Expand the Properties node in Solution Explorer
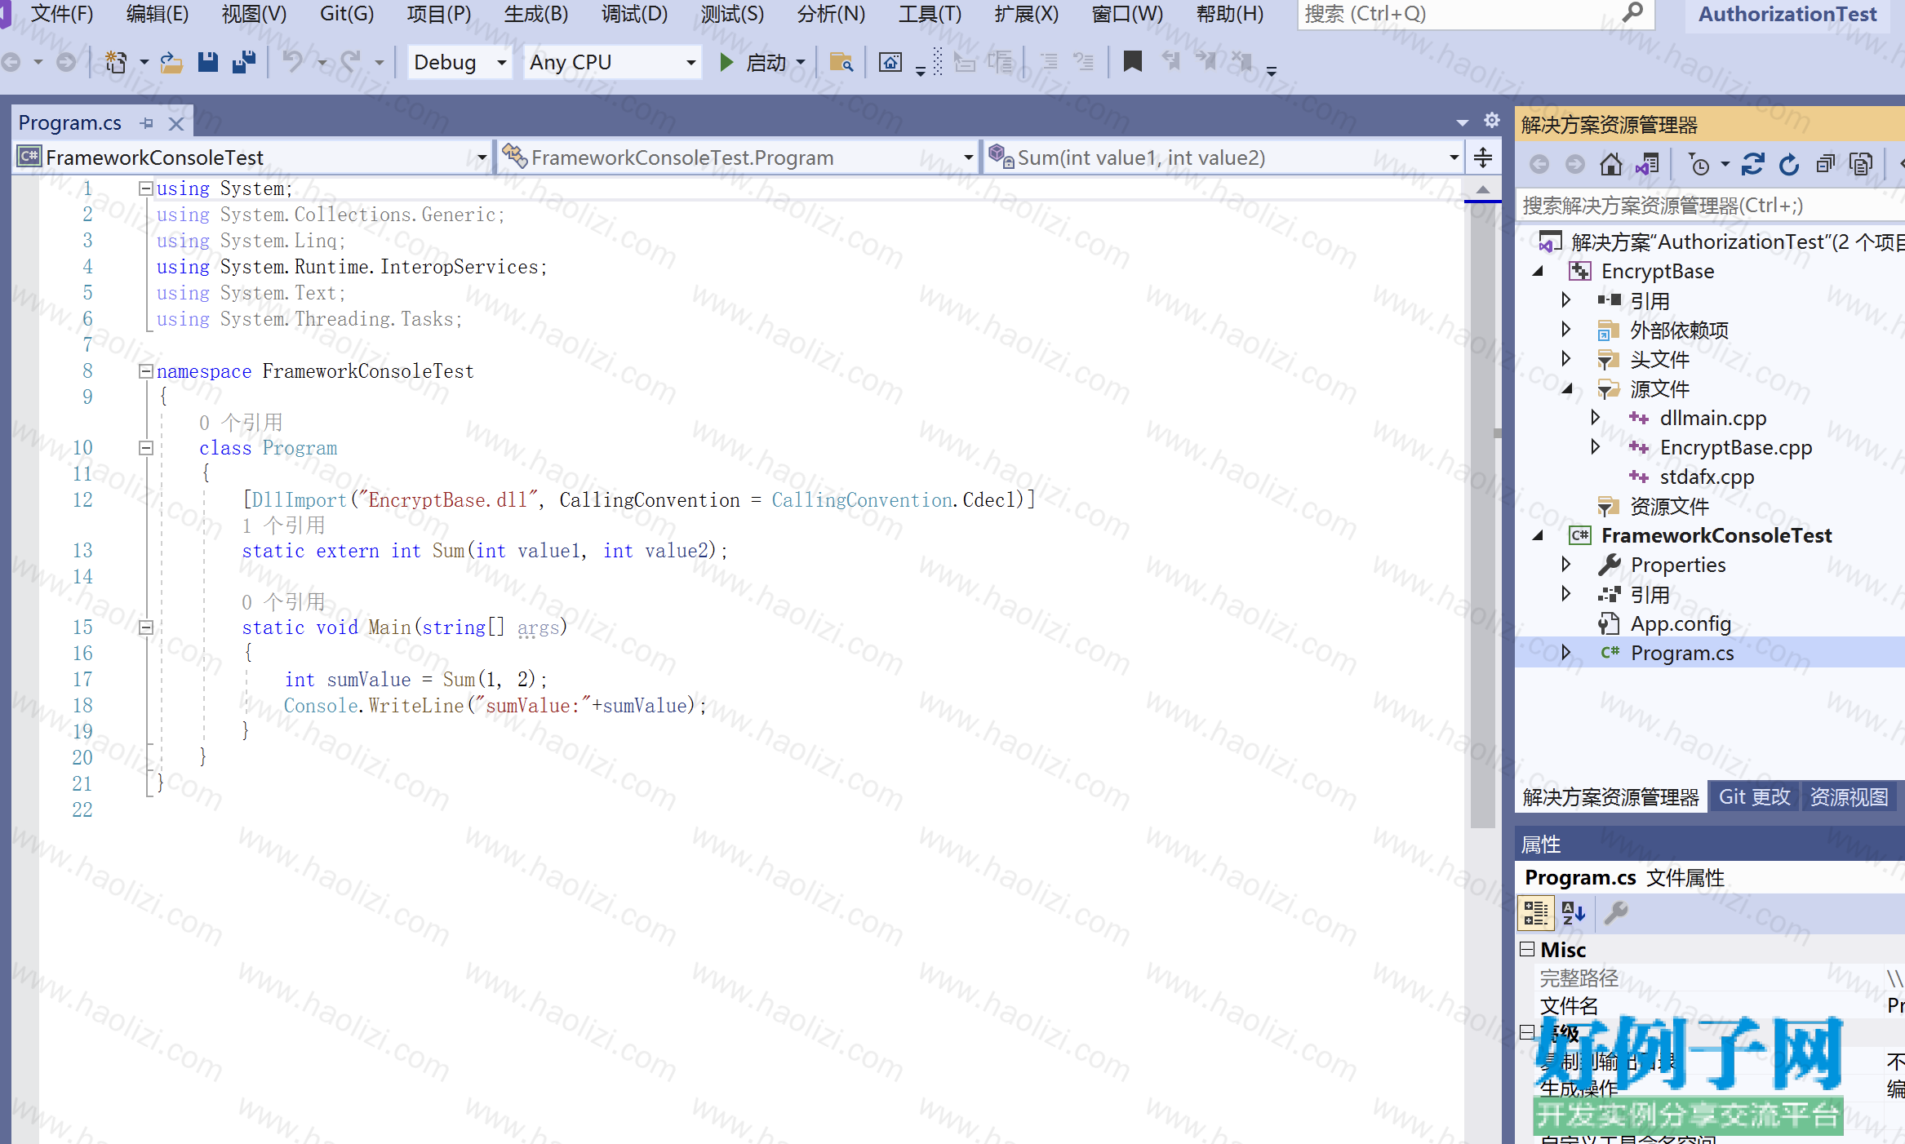The image size is (1905, 1144). tap(1566, 565)
